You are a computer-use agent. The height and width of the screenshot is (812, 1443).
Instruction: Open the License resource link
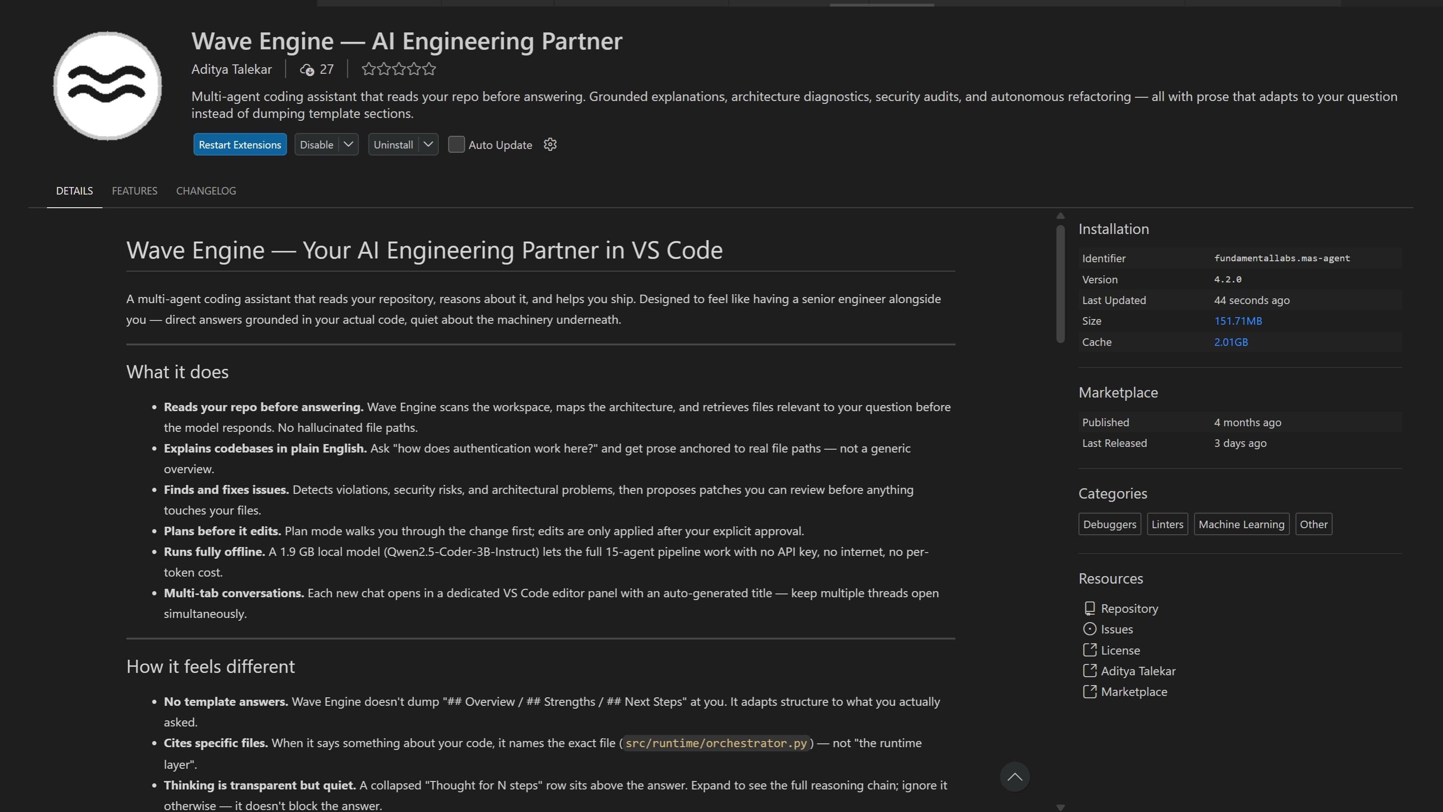click(x=1120, y=650)
